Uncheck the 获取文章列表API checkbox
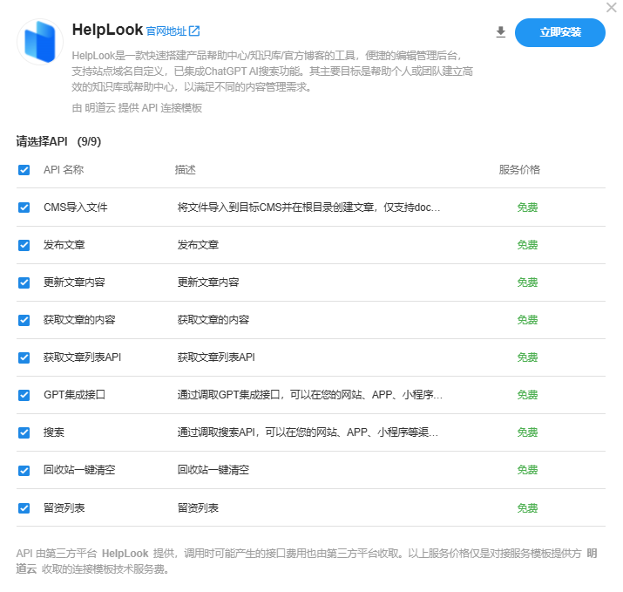The width and height of the screenshot is (623, 592). click(24, 357)
